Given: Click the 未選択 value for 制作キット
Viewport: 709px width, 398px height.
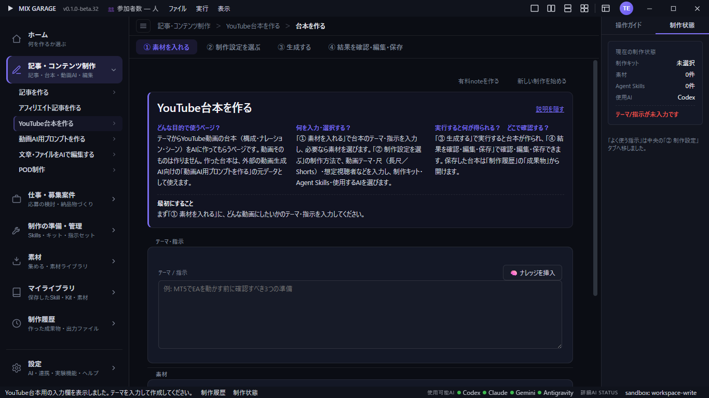Looking at the screenshot, I should tap(686, 63).
